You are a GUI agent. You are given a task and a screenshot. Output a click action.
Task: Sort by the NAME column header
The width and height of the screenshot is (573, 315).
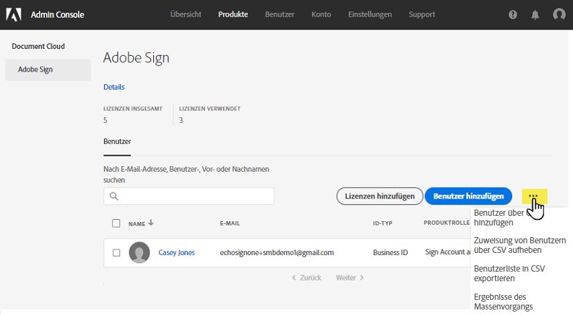(137, 224)
